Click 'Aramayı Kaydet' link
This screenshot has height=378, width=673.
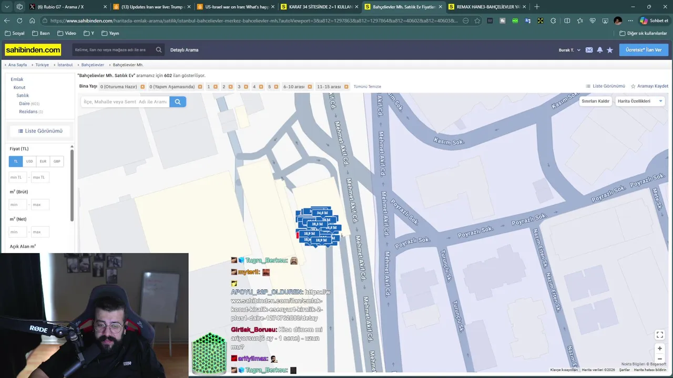(x=649, y=86)
